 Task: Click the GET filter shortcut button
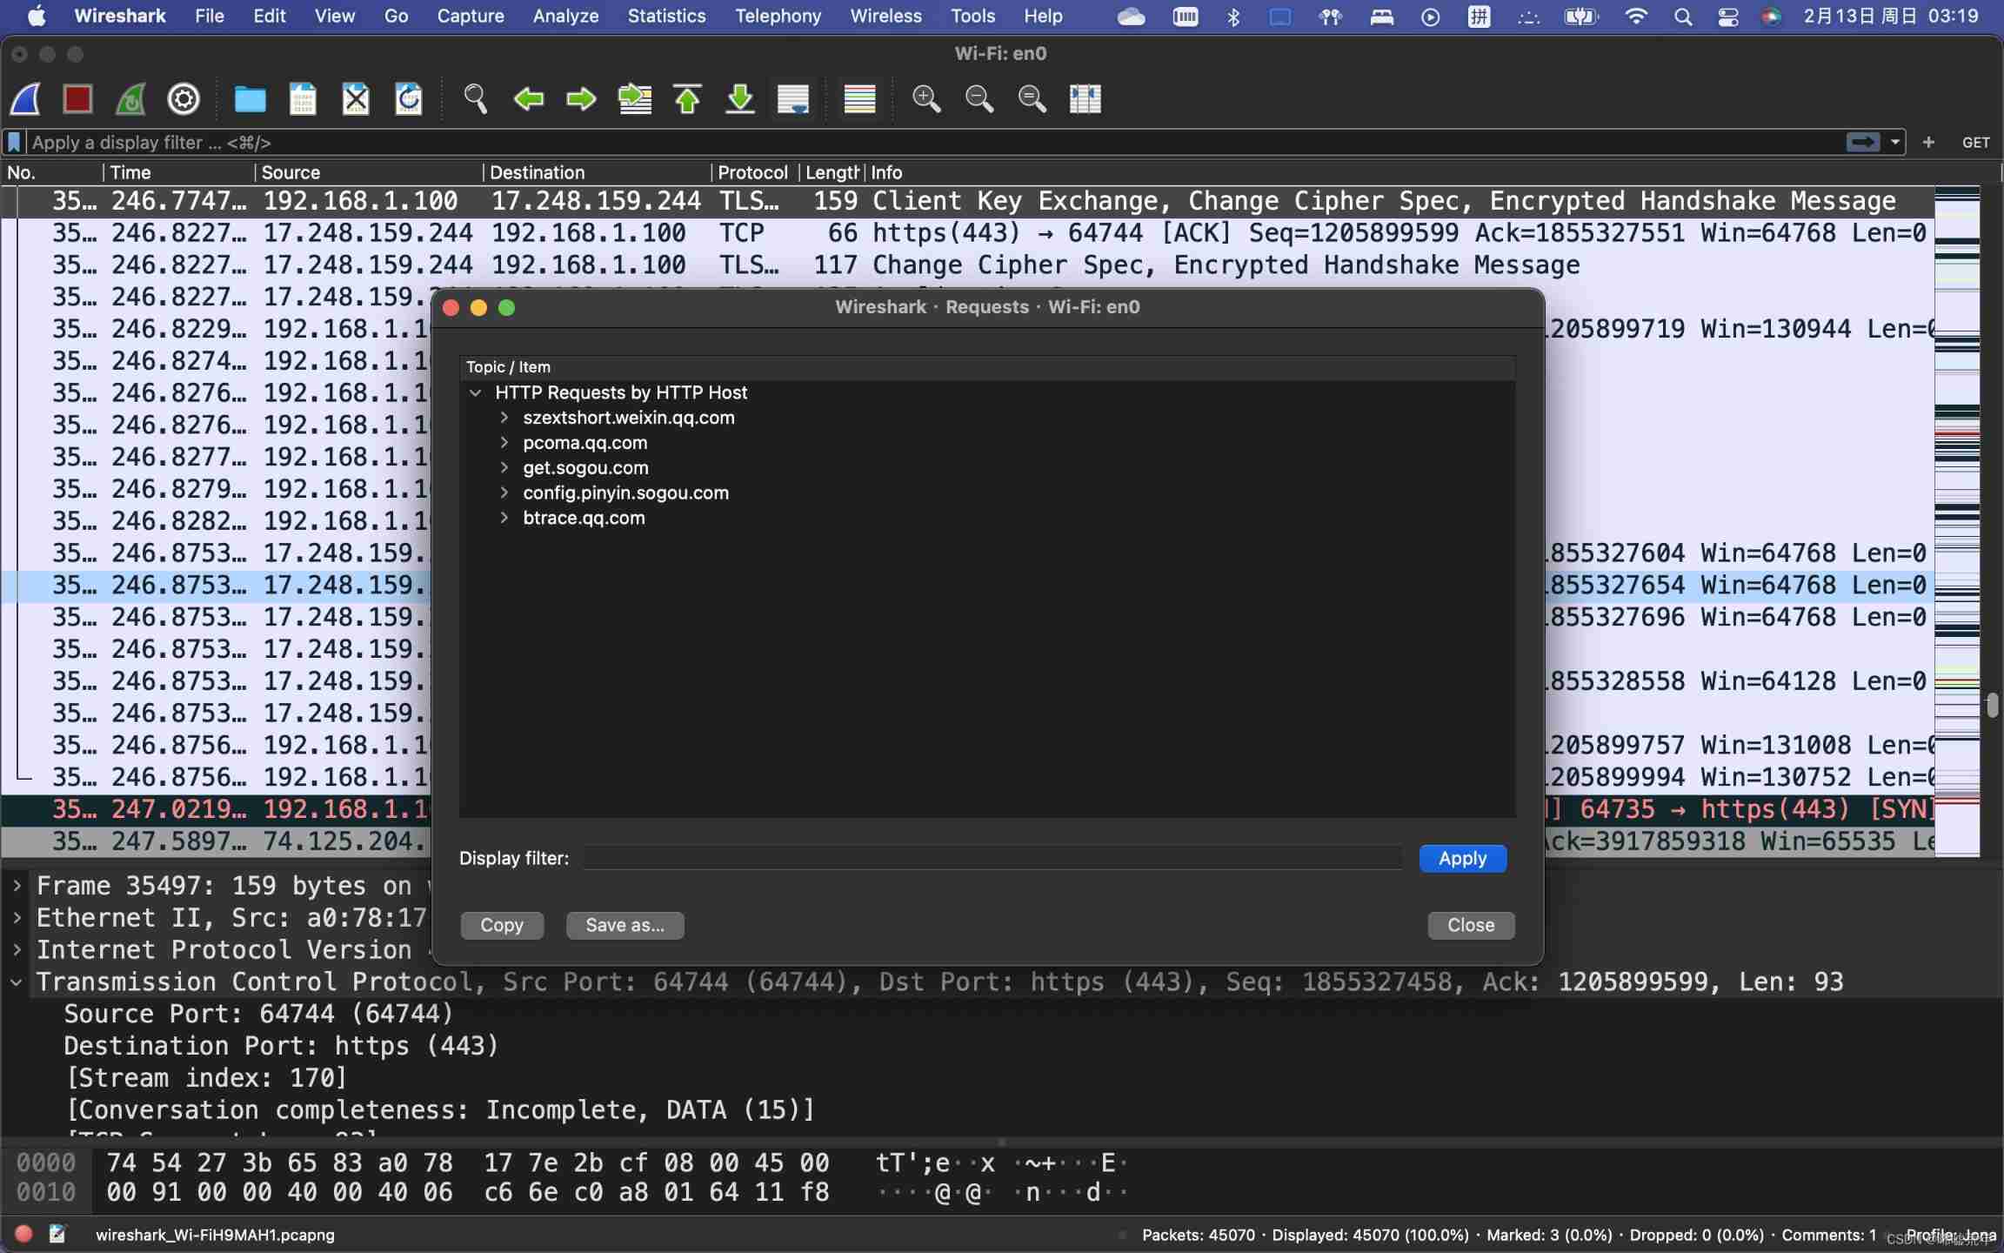point(1975,143)
